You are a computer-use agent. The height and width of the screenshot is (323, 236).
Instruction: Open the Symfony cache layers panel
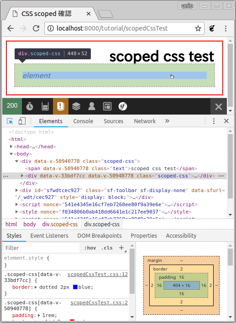click(76, 106)
